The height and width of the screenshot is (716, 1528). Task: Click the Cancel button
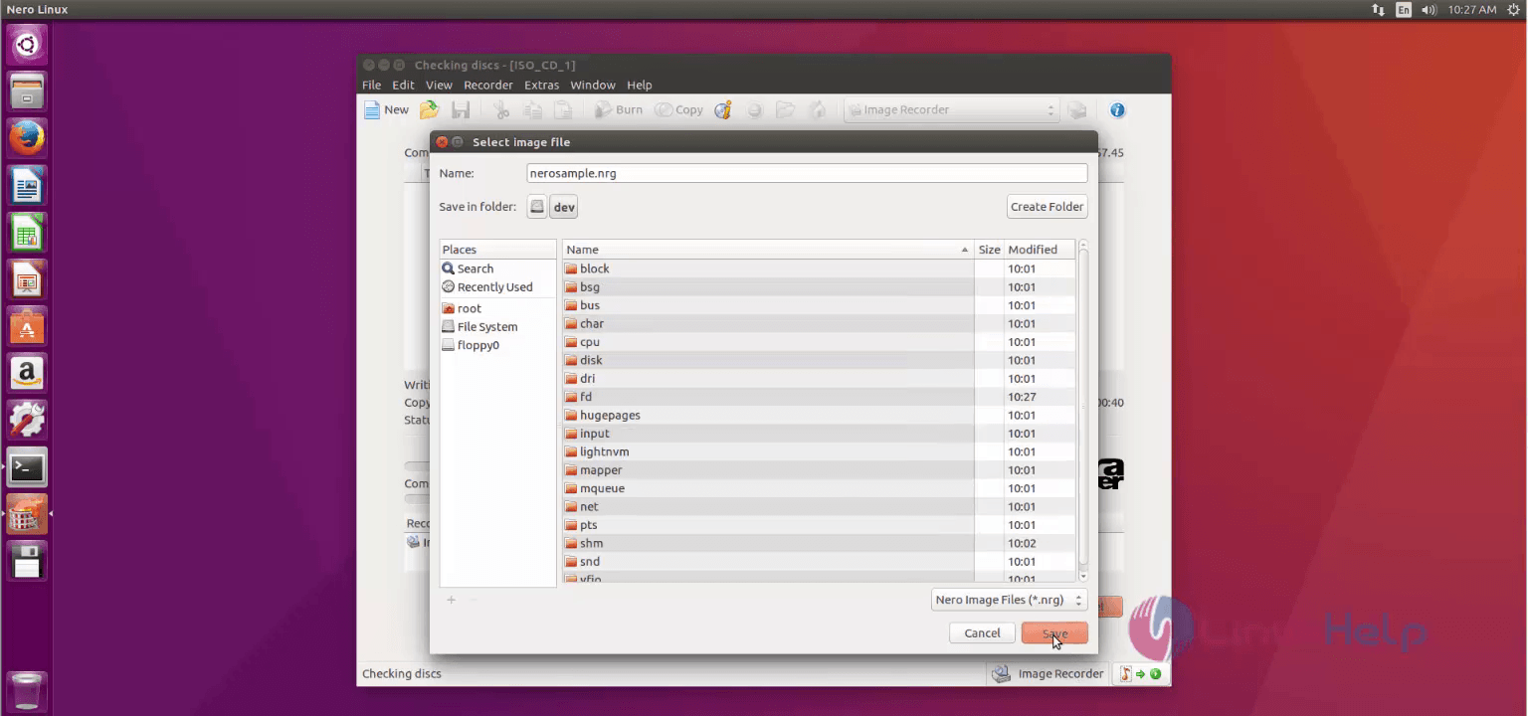pyautogui.click(x=982, y=633)
